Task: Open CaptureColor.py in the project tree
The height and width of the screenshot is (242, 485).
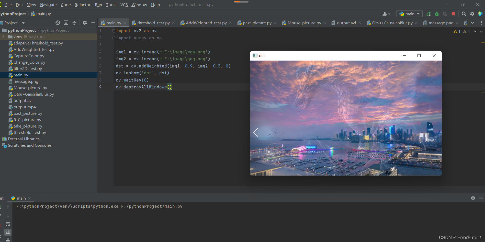Action: (29, 56)
